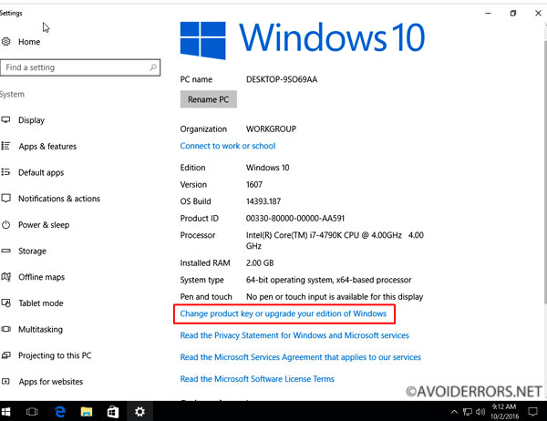Click the vertical scrollbar of Settings
Screen dimensions: 547x421
click(x=545, y=174)
